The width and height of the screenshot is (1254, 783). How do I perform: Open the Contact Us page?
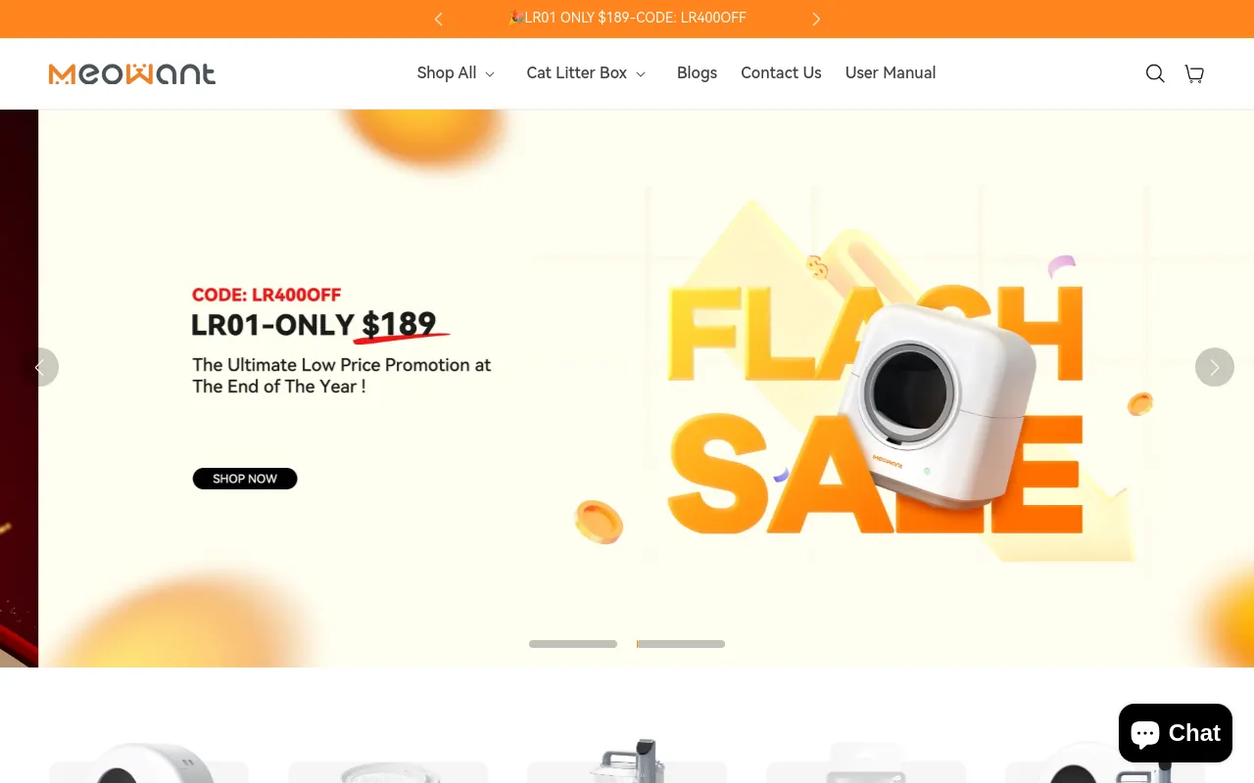pos(781,73)
